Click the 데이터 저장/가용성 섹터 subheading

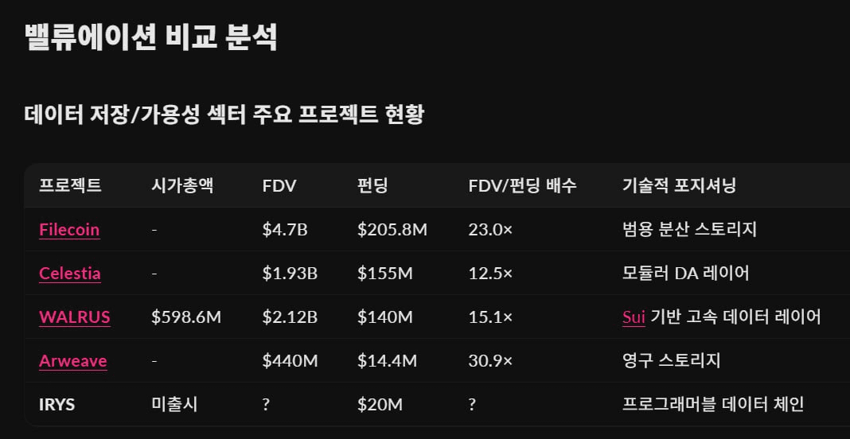tap(224, 115)
